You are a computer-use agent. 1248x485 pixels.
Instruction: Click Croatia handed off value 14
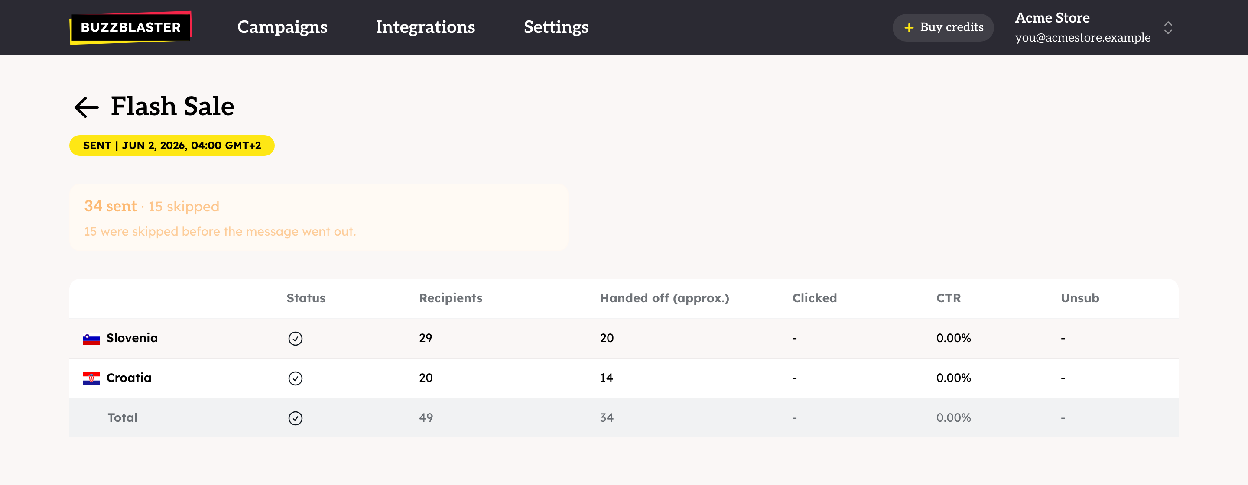pos(606,378)
